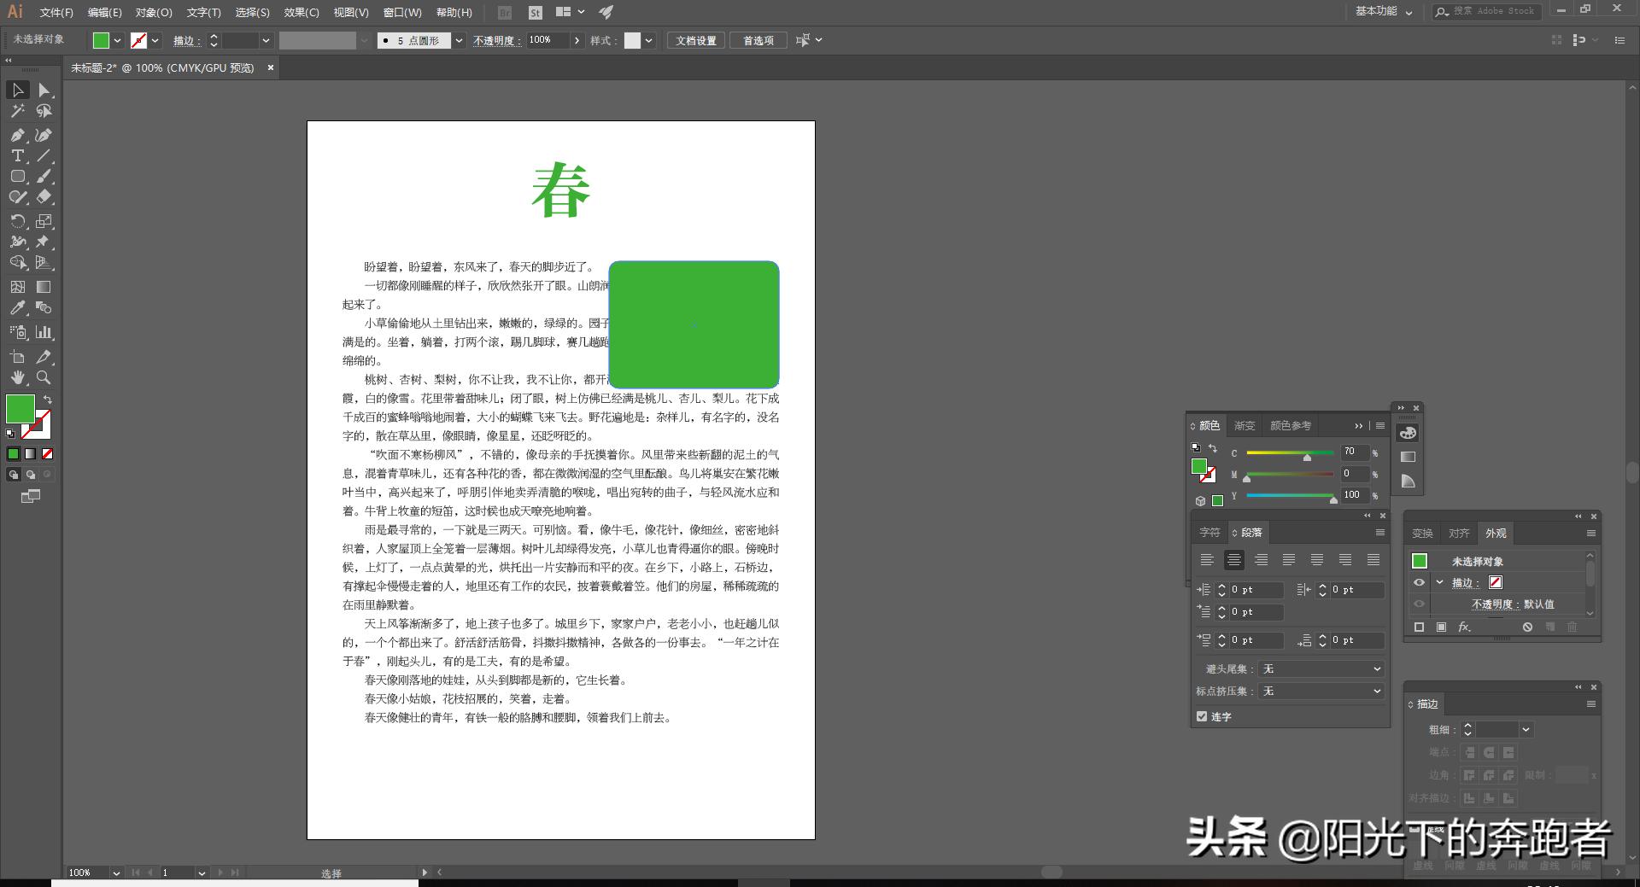Toggle the 连字 checkbox
Image resolution: width=1640 pixels, height=887 pixels.
(x=1202, y=716)
